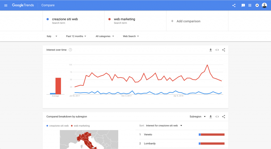Image resolution: width=271 pixels, height=149 pixels.
Task: Open the Italy region dropdown
Action: tap(52, 36)
